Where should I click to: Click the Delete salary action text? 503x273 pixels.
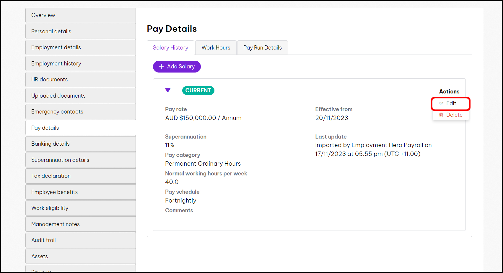454,115
